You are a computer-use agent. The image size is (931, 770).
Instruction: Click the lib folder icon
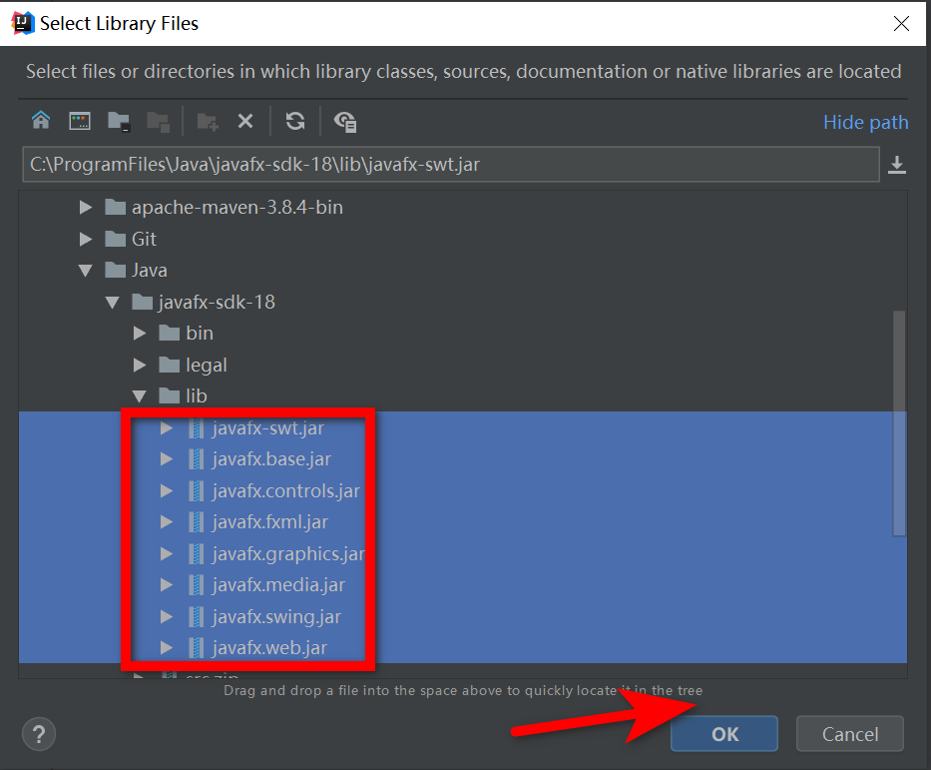point(170,395)
